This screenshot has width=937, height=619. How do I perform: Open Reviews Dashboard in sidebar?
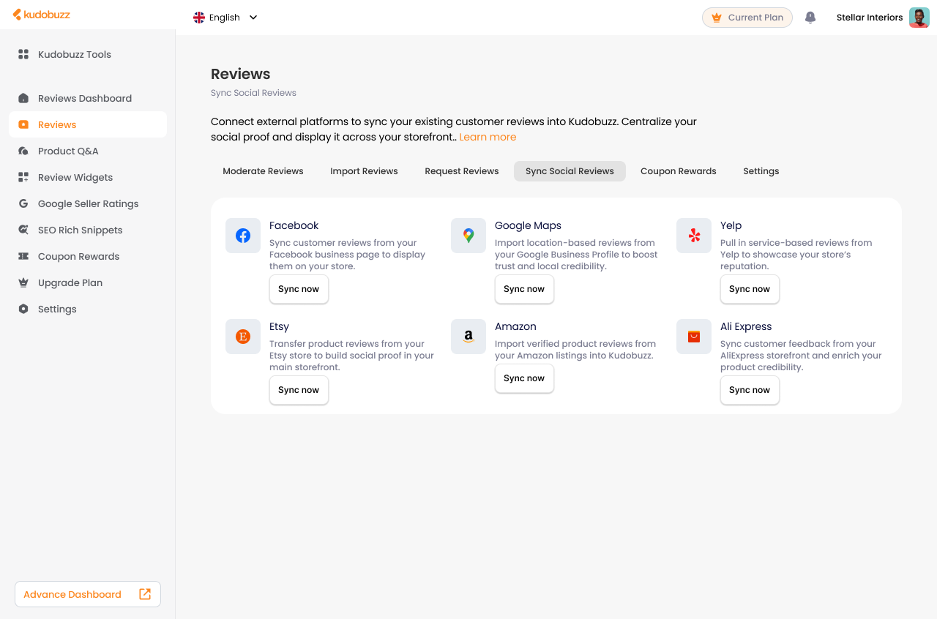88,98
